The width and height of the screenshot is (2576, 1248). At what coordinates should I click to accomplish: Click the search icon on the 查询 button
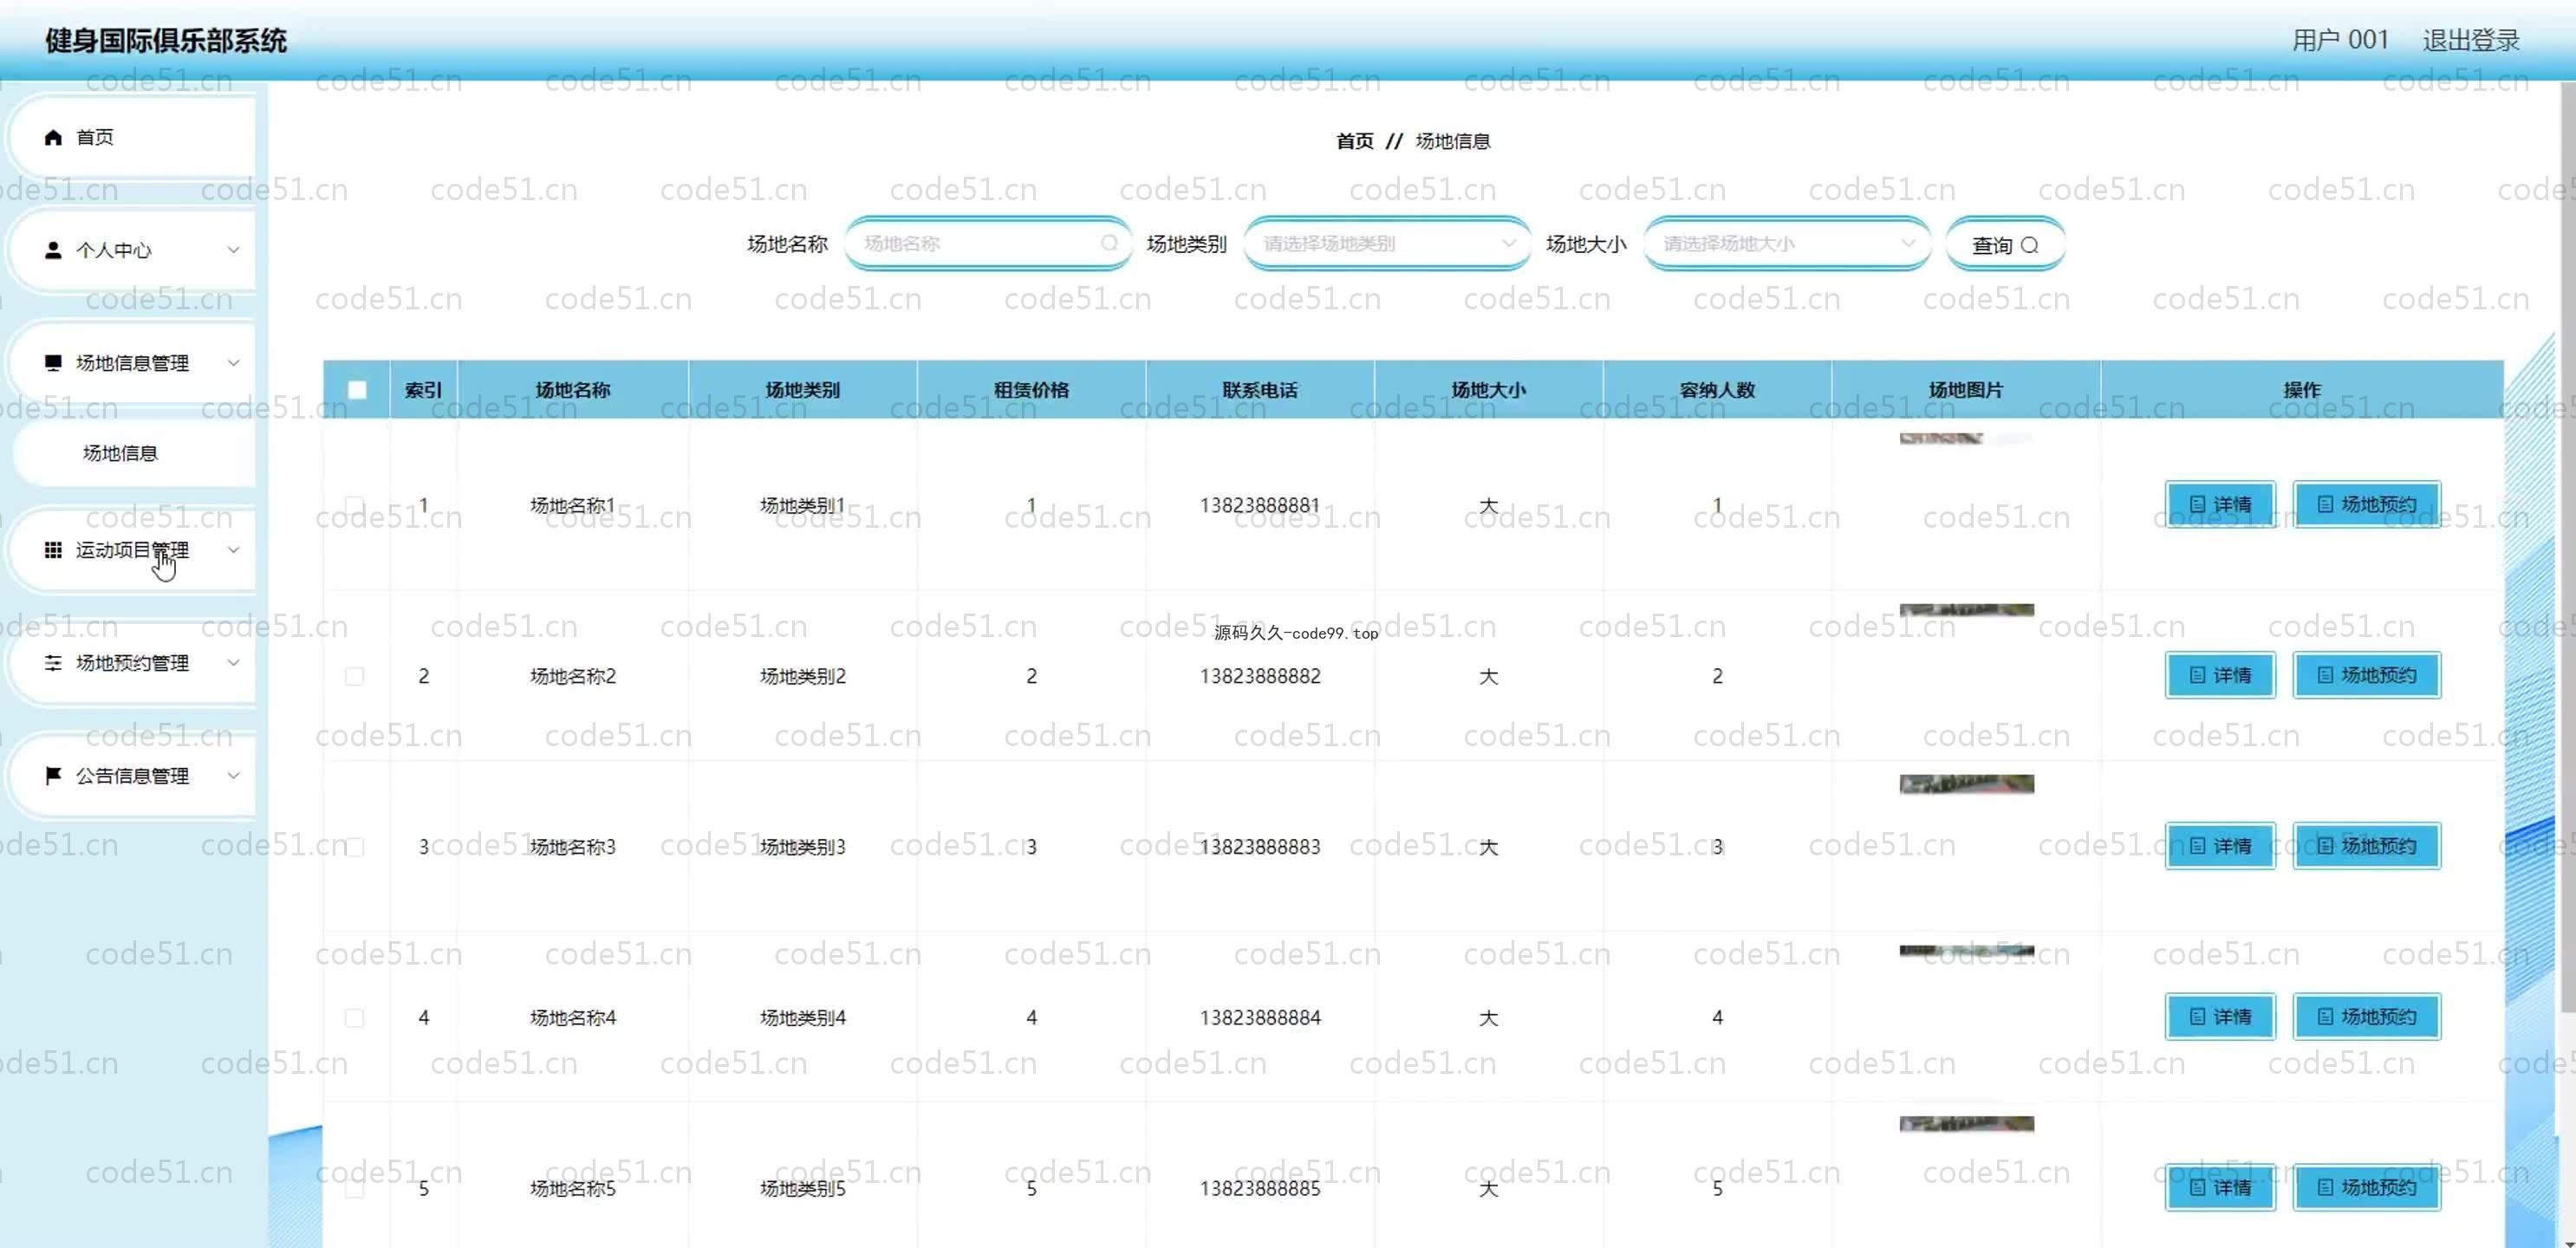coord(2029,245)
